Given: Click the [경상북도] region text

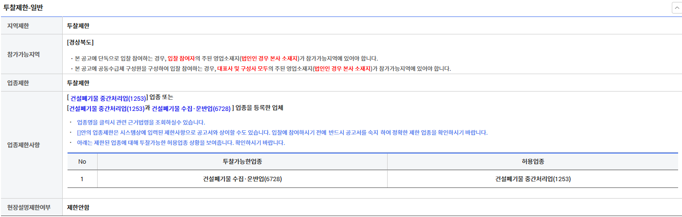Looking at the screenshot, I should (x=81, y=43).
